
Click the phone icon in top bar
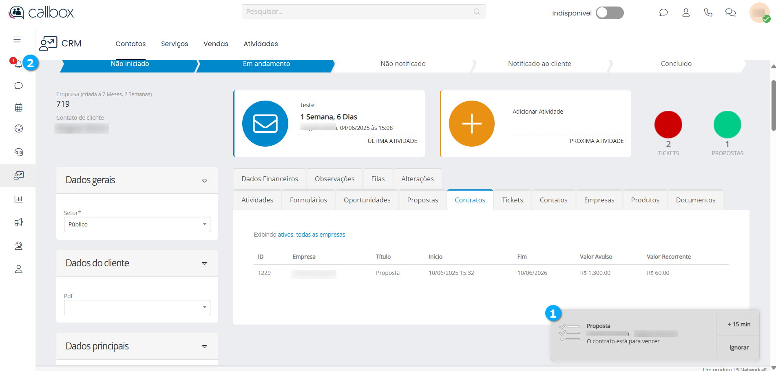click(708, 13)
